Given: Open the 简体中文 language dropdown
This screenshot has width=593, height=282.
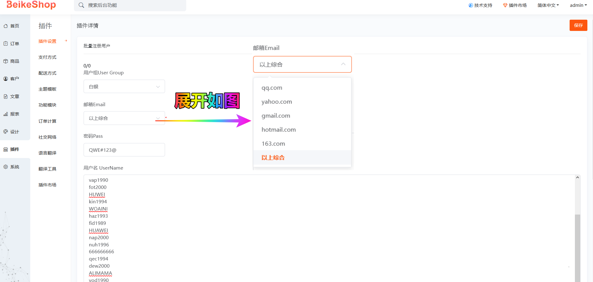Looking at the screenshot, I should [x=548, y=5].
